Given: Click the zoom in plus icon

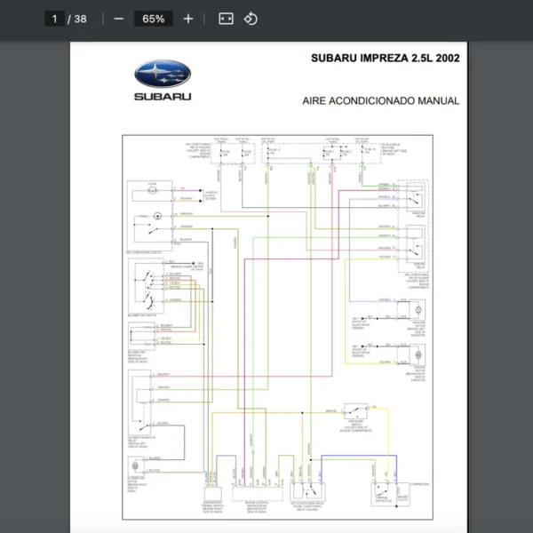Looking at the screenshot, I should [x=188, y=19].
